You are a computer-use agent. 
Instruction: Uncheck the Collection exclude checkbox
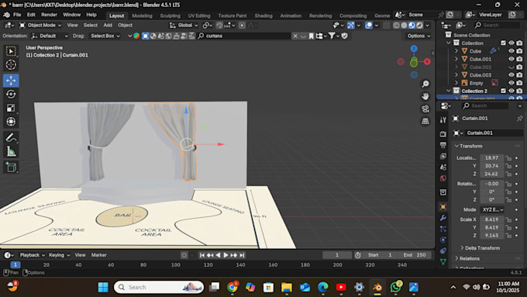pyautogui.click(x=503, y=43)
